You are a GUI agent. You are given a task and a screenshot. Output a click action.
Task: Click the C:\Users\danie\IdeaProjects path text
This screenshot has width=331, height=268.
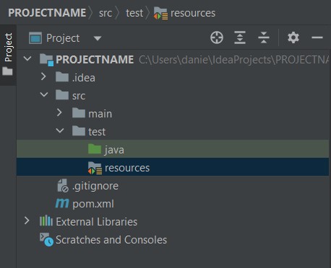click(233, 60)
